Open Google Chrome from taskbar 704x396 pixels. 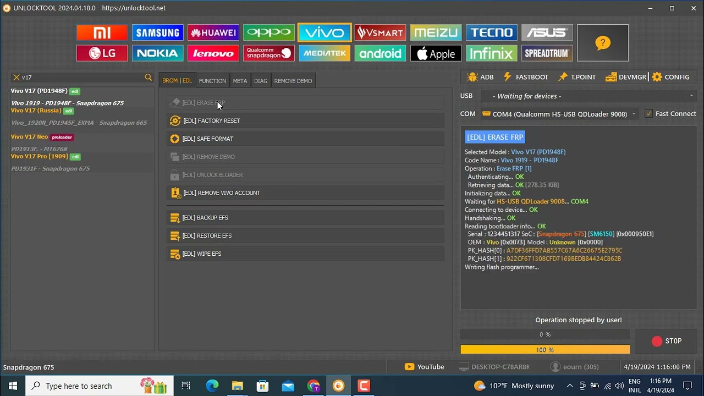313,386
